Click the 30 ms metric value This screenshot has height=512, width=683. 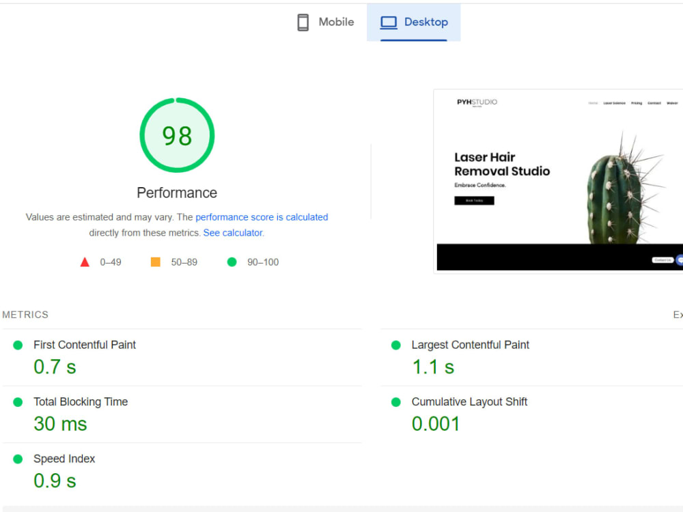point(61,424)
